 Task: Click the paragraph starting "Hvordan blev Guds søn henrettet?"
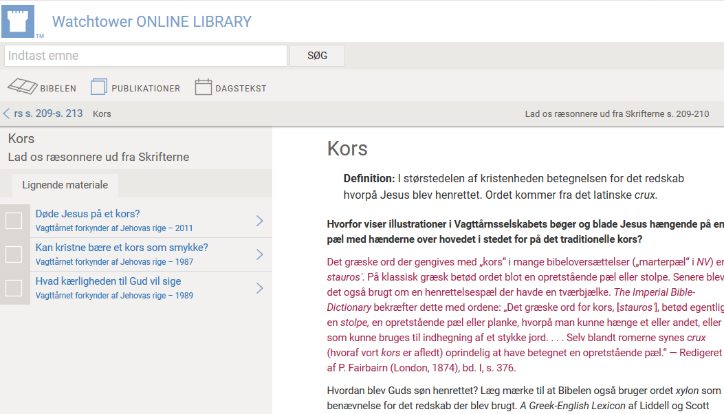coord(525,398)
